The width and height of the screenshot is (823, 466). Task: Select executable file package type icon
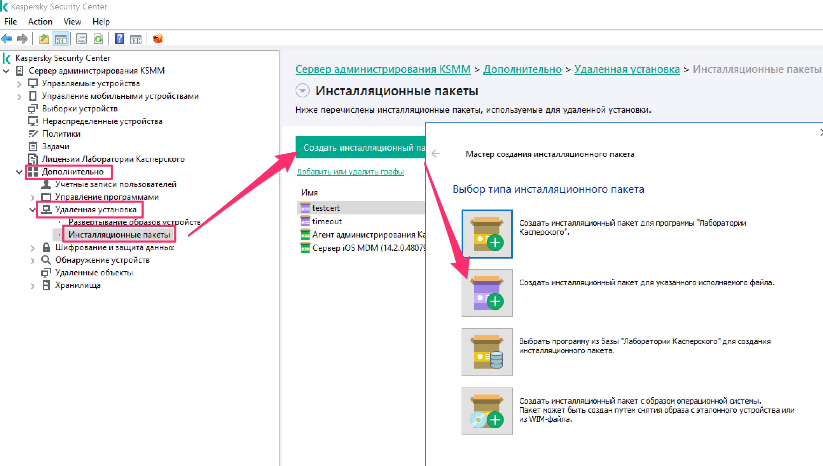point(487,293)
